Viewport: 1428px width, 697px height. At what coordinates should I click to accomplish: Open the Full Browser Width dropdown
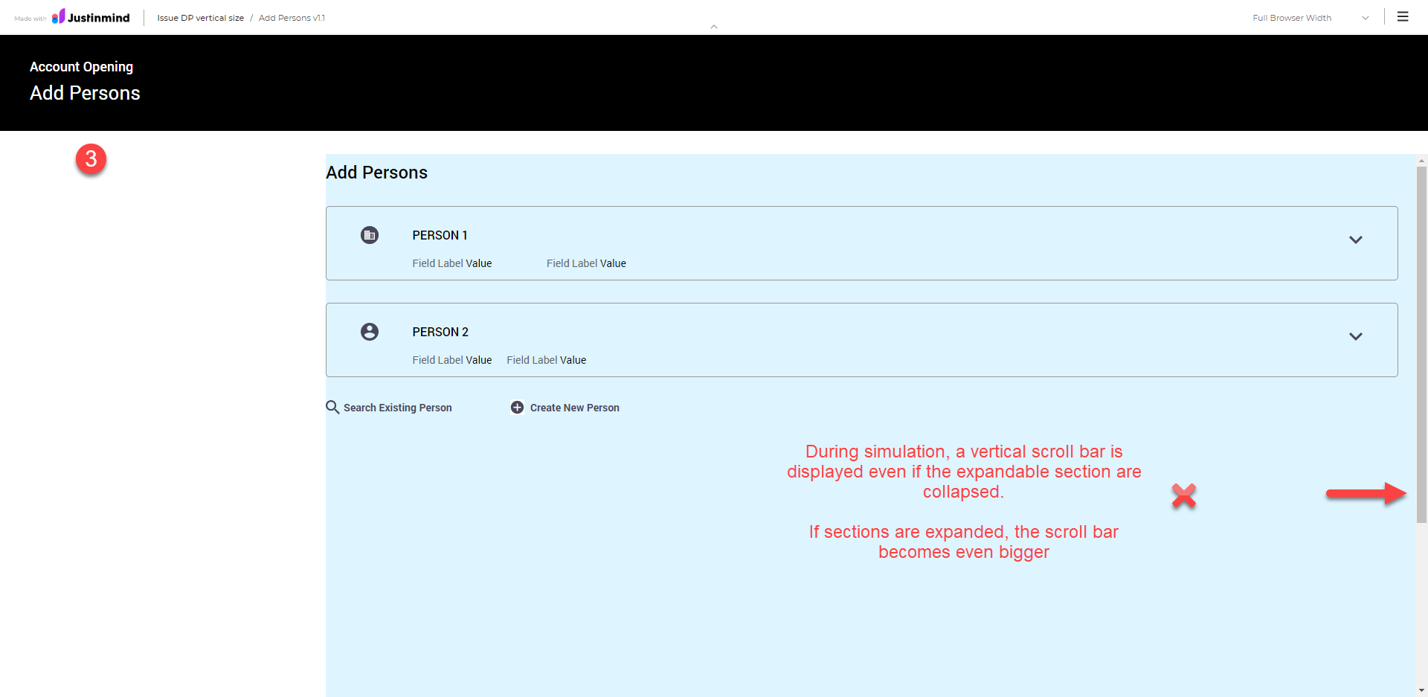click(x=1310, y=18)
